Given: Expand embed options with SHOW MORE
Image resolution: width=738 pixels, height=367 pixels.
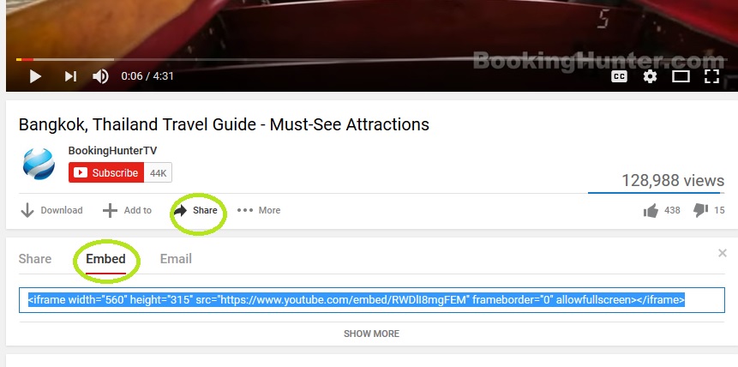Looking at the screenshot, I should point(371,334).
